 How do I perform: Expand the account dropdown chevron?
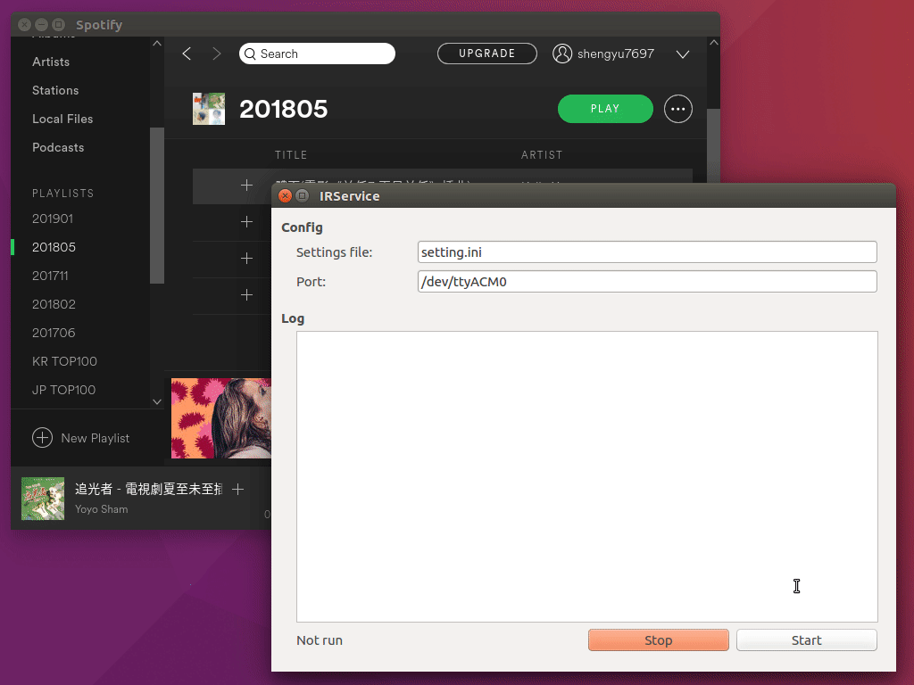[x=683, y=54]
